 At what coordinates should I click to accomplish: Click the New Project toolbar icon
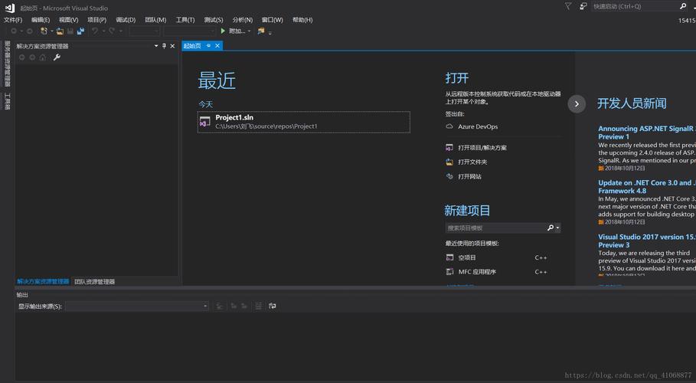click(44, 31)
